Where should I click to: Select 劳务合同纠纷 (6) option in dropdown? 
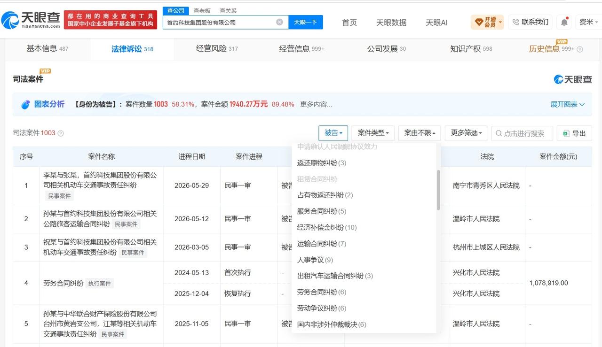point(322,292)
